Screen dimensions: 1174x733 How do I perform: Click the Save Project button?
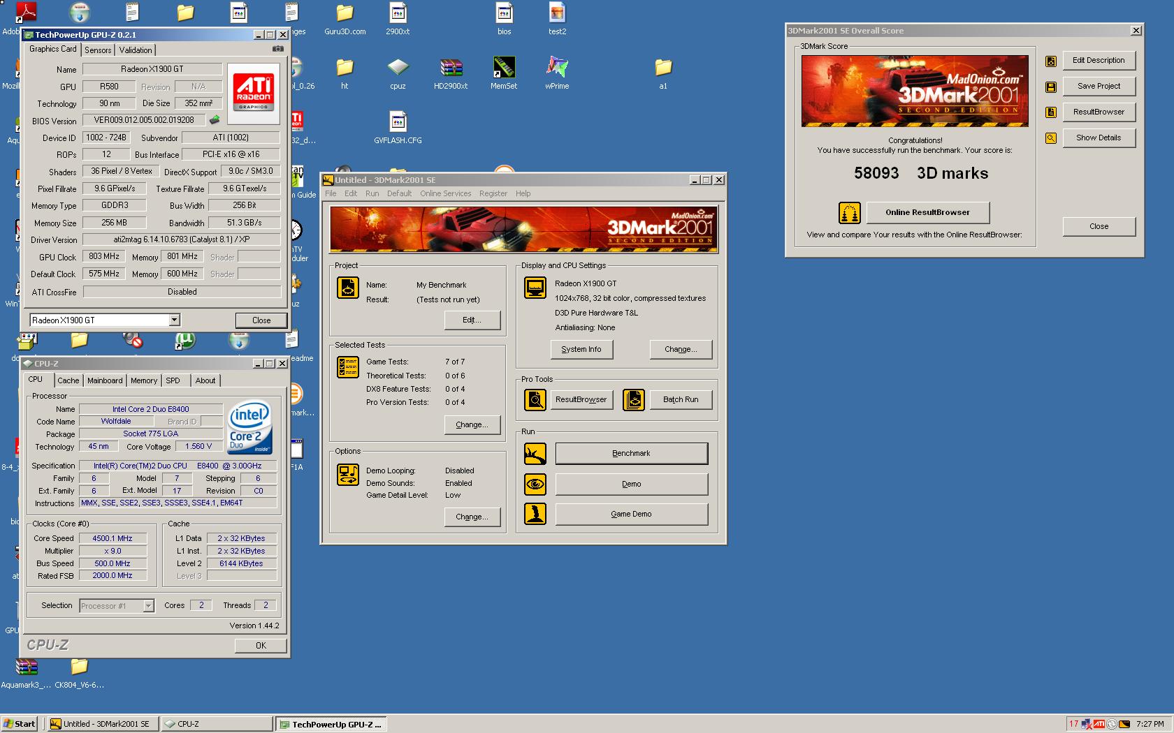pyautogui.click(x=1099, y=86)
